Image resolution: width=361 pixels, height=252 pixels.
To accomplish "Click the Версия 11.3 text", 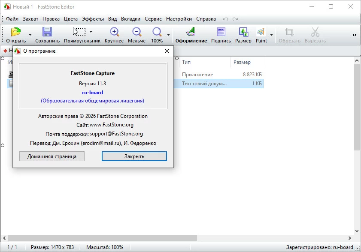I will (x=93, y=84).
